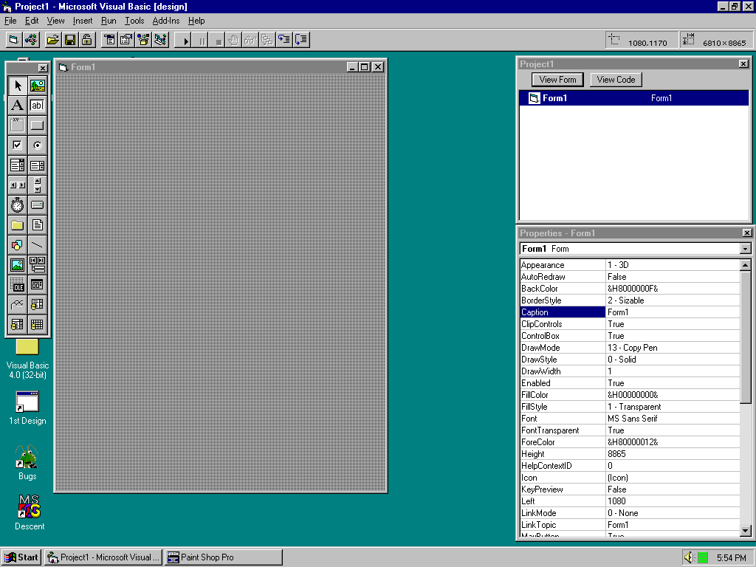Screen dimensions: 756x567
Task: Click the Open Project folder icon
Action: tap(52, 40)
